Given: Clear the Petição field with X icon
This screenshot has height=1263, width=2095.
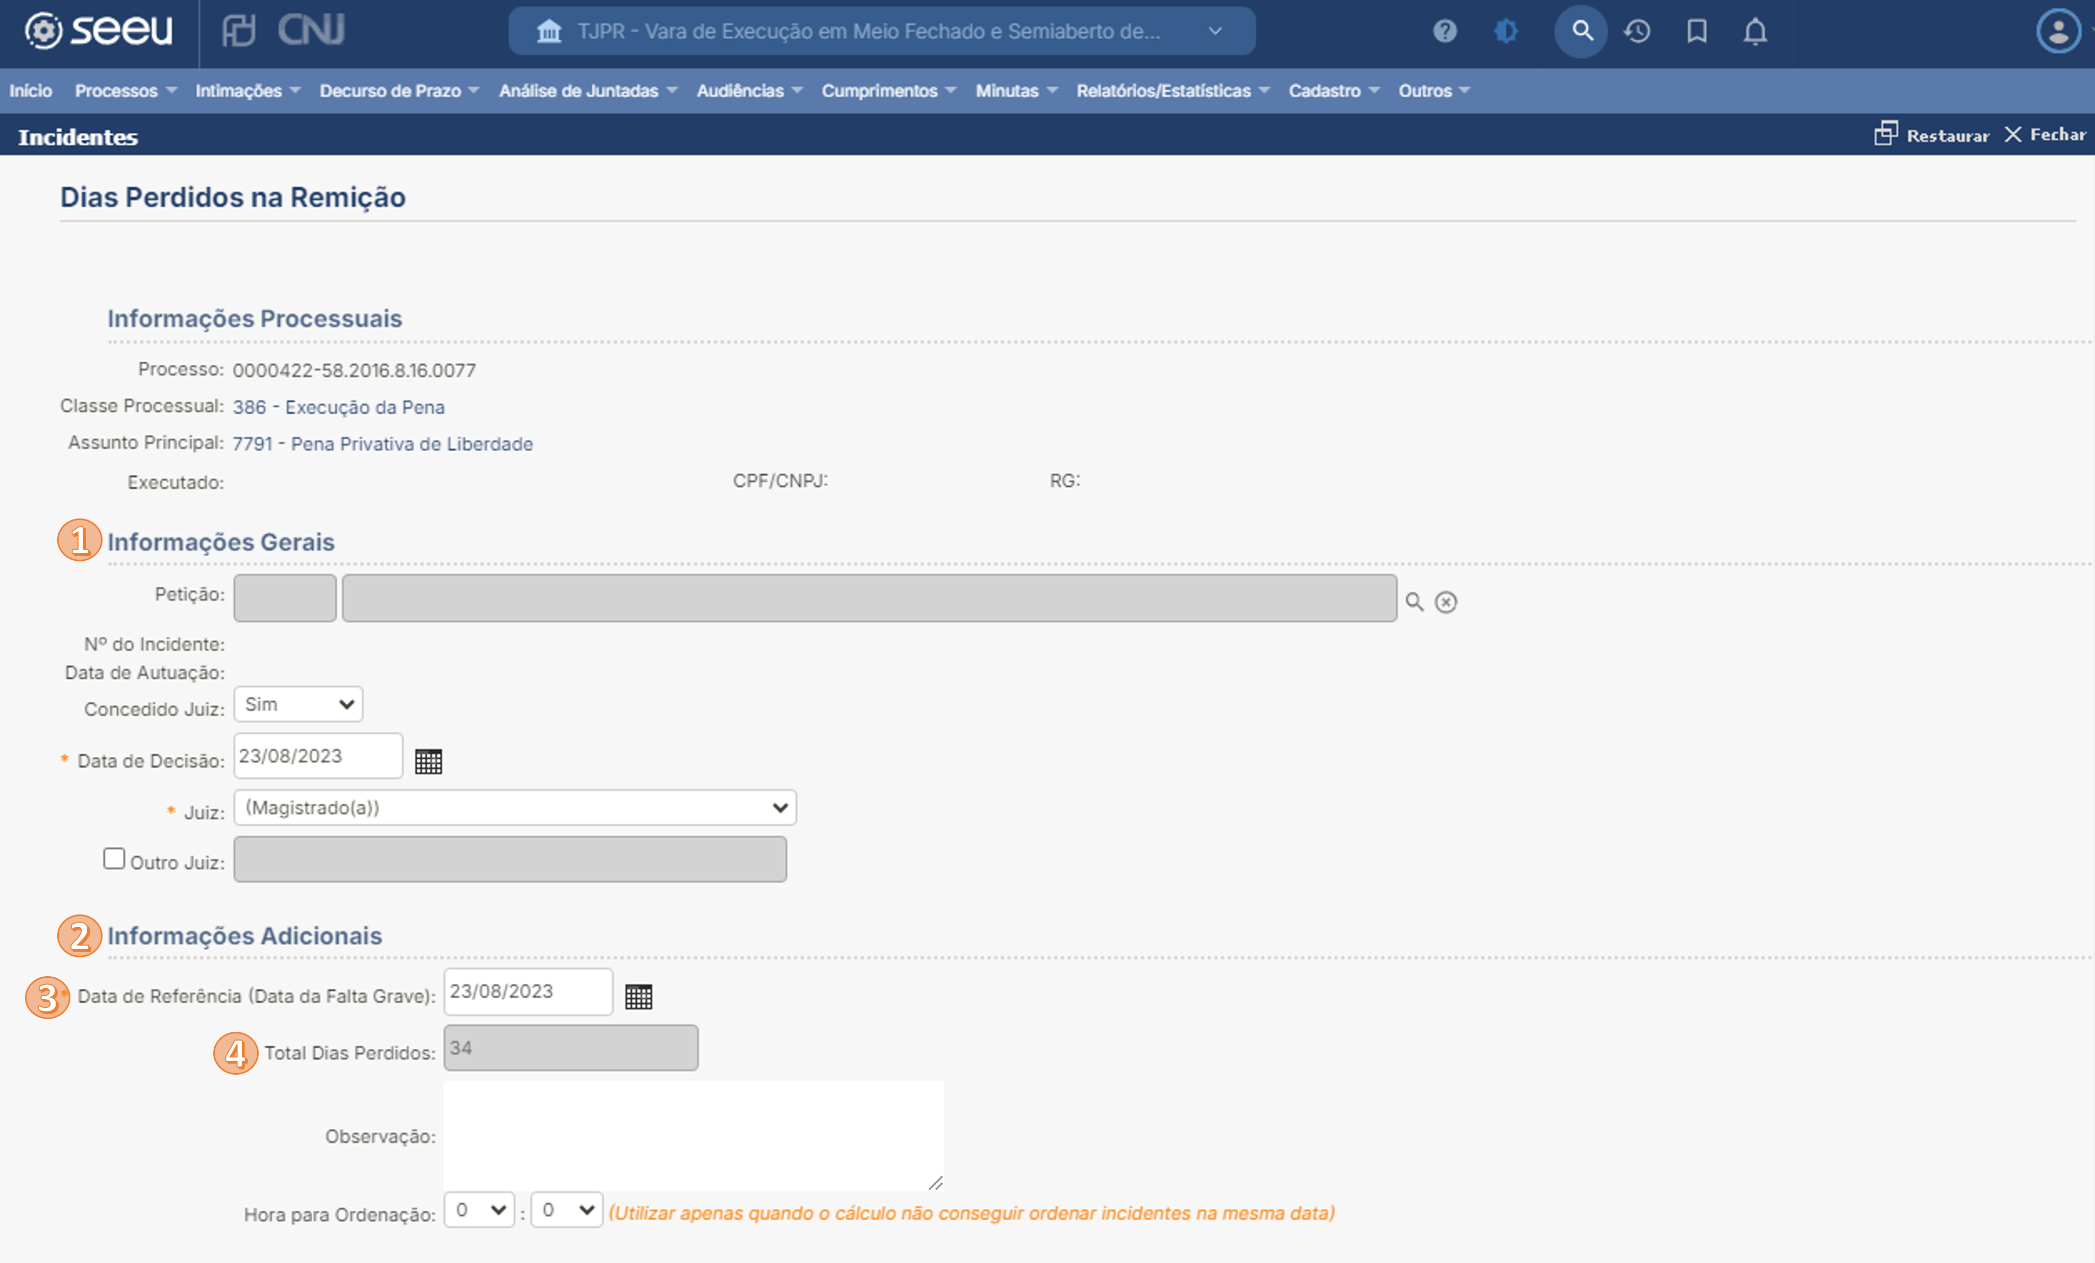Looking at the screenshot, I should (x=1445, y=602).
